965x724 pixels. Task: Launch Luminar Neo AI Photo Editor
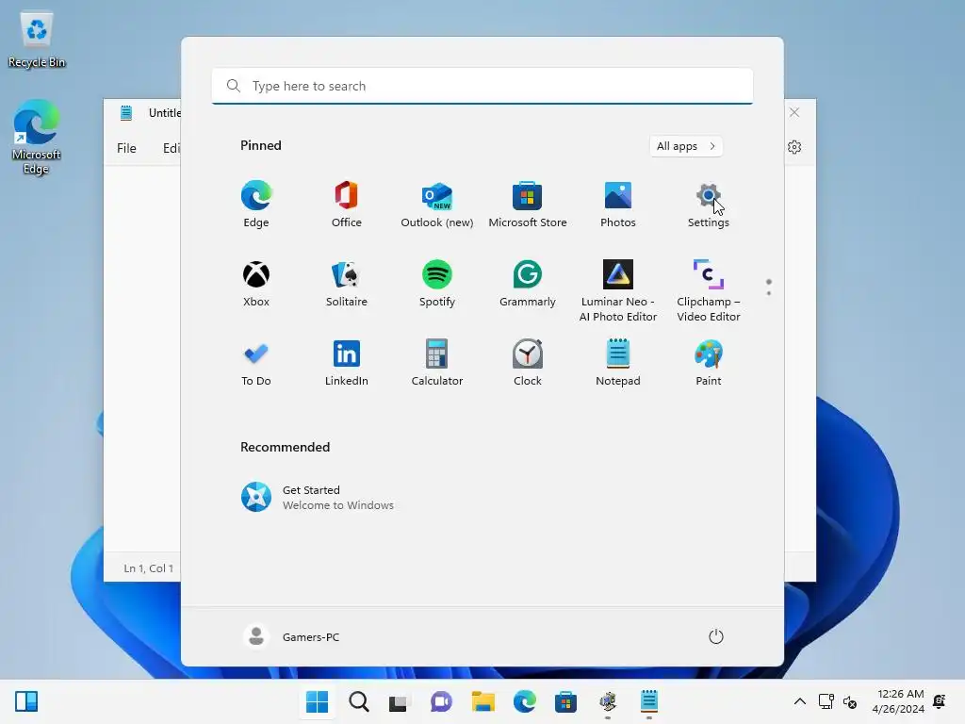point(618,291)
